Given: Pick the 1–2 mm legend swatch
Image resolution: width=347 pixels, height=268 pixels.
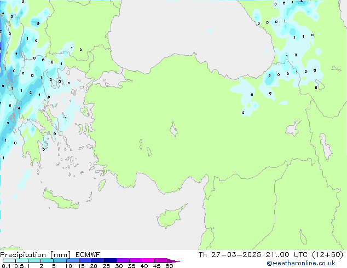Looking at the screenshot, I should pos(34,261).
